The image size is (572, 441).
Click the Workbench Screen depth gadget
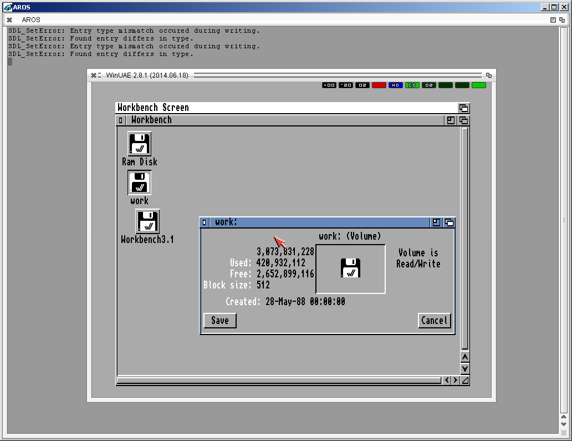(x=464, y=108)
